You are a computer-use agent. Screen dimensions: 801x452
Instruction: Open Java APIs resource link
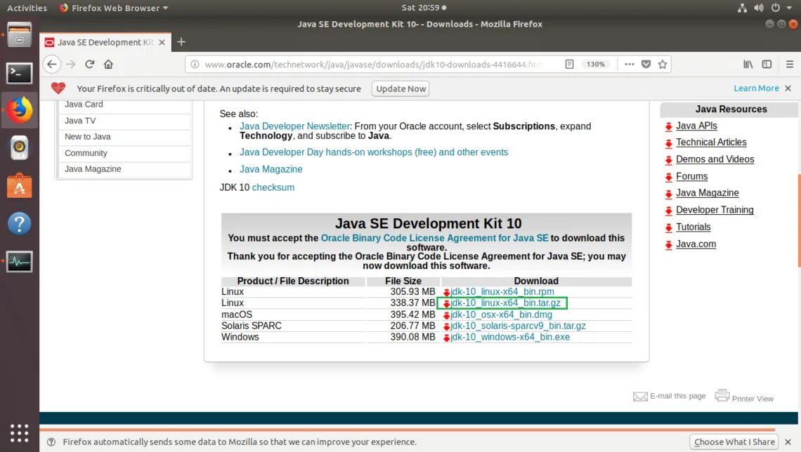pyautogui.click(x=696, y=126)
